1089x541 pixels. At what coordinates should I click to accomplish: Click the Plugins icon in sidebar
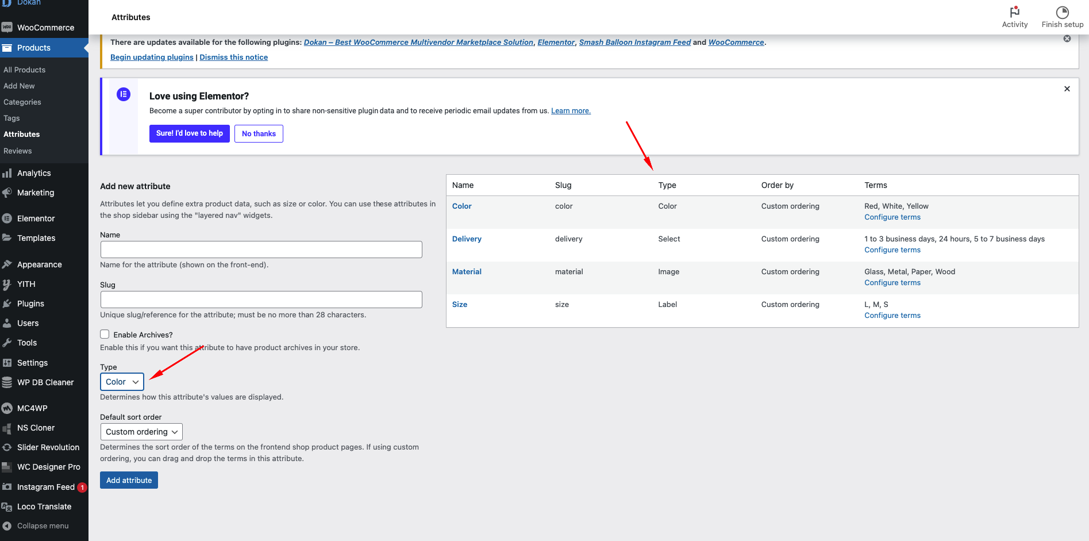tap(7, 304)
